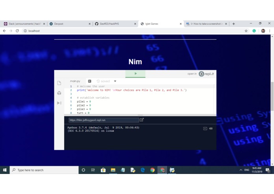The width and height of the screenshot is (274, 194).
Task: Select the Iglet Games tab
Action: coord(152,24)
